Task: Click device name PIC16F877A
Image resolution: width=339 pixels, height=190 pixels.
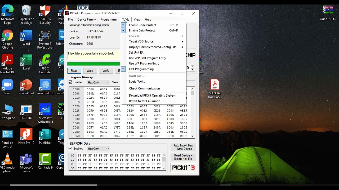Action: click(95, 31)
